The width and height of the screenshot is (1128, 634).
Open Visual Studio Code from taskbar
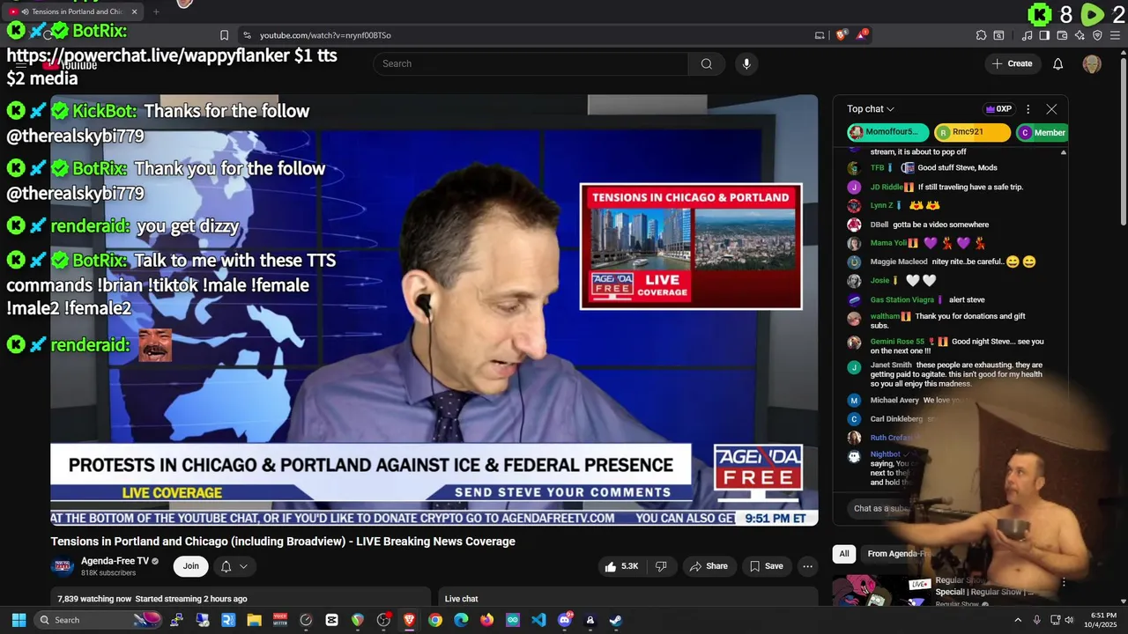click(538, 620)
